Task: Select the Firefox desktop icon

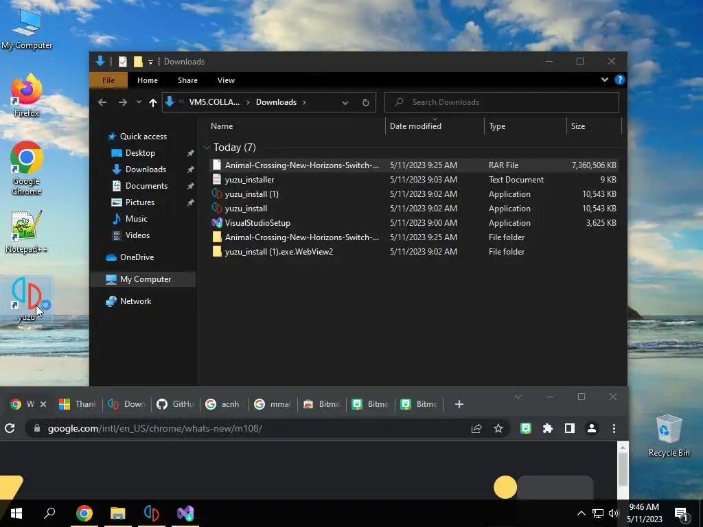Action: tap(26, 95)
